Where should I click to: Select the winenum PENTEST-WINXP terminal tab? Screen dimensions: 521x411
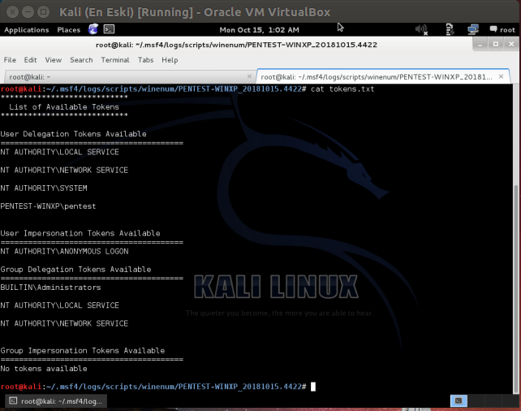click(383, 77)
